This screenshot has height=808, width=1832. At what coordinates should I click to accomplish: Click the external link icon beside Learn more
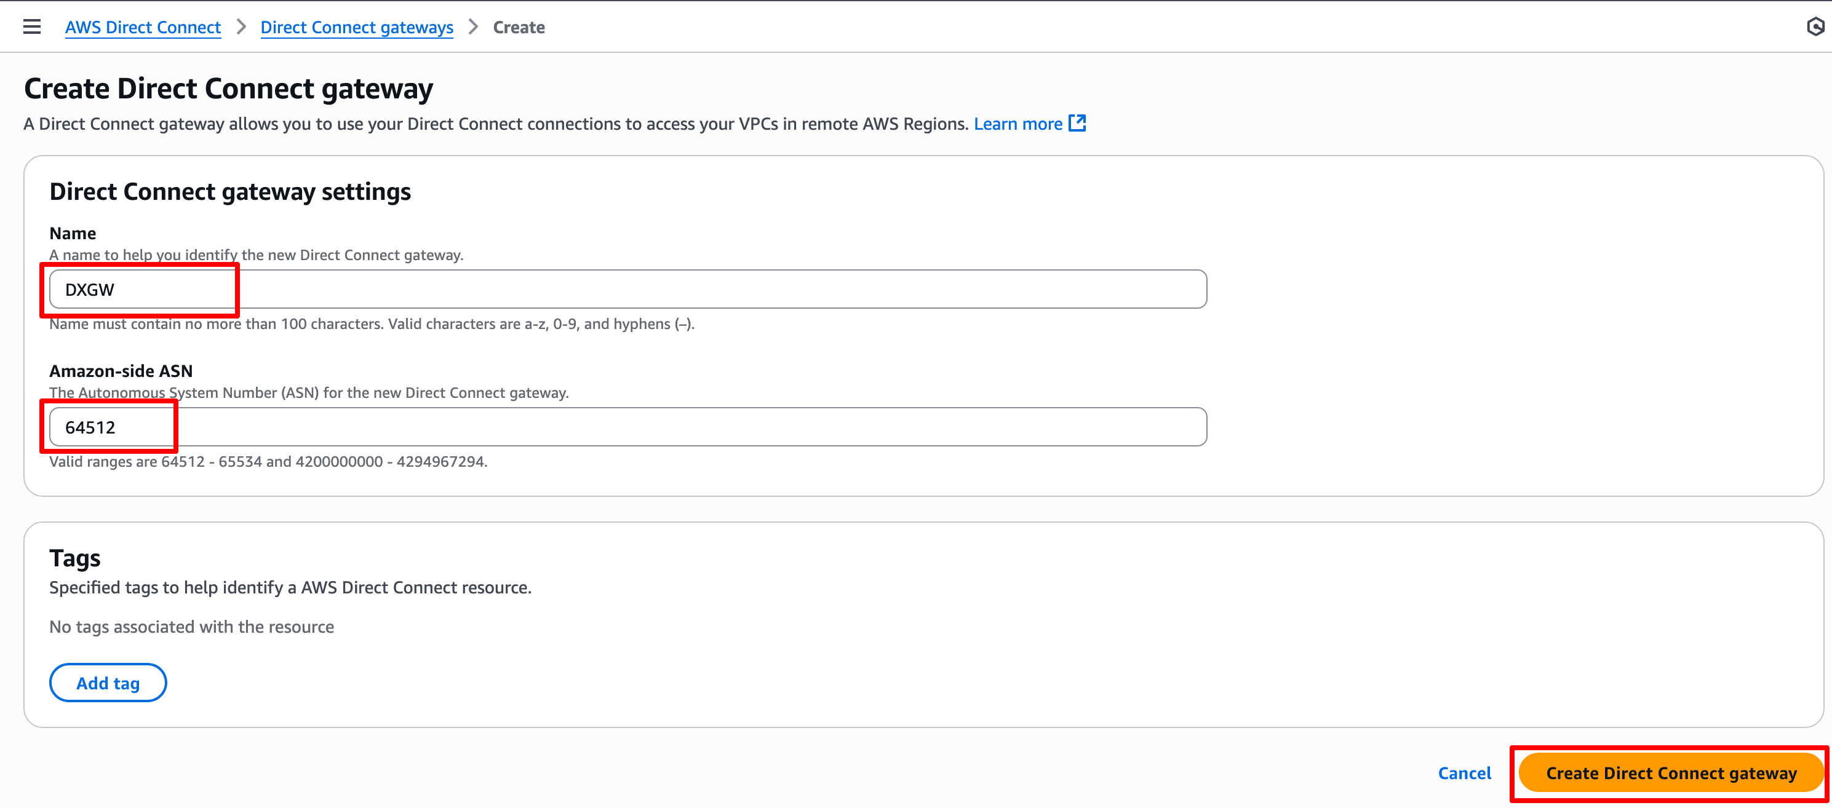pyautogui.click(x=1077, y=124)
